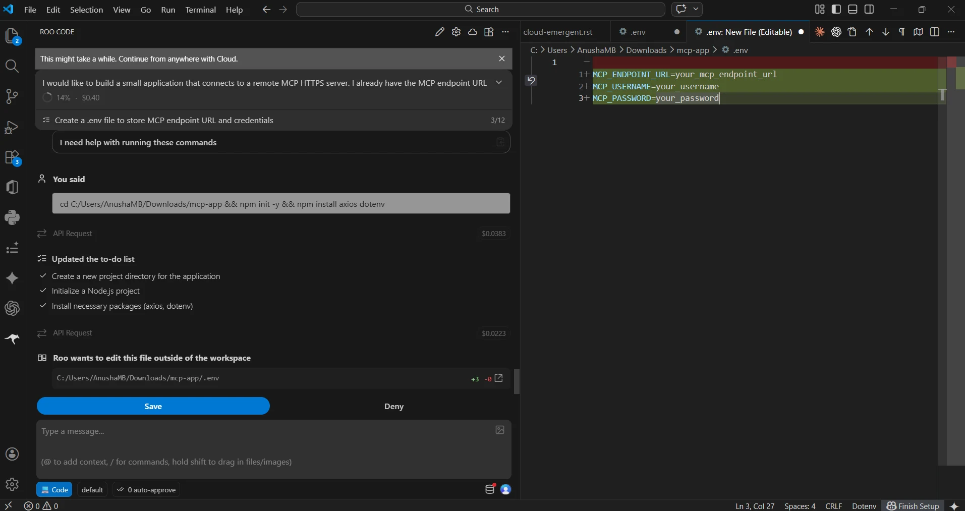
Task: Open the Source Control view
Action: [12, 96]
